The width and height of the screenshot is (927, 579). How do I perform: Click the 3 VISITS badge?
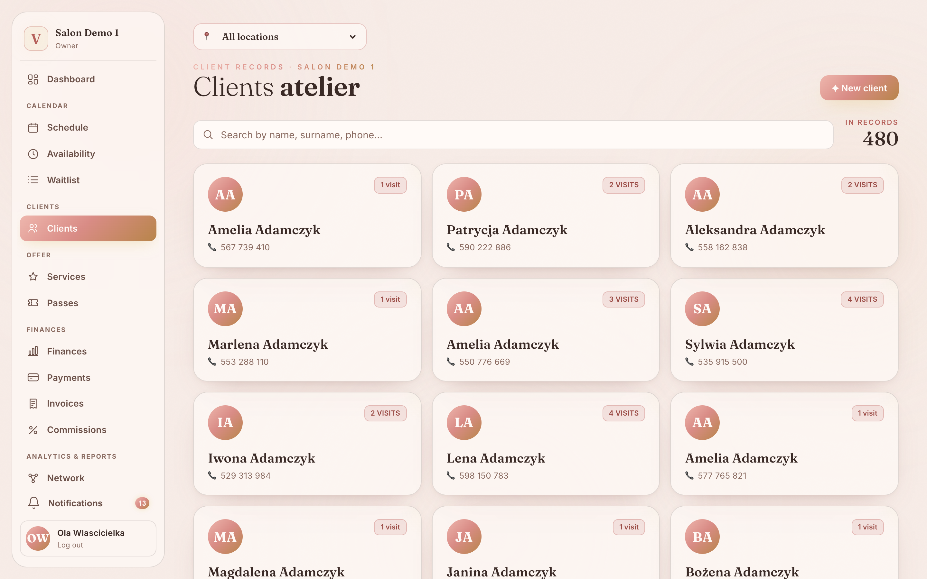pyautogui.click(x=623, y=299)
